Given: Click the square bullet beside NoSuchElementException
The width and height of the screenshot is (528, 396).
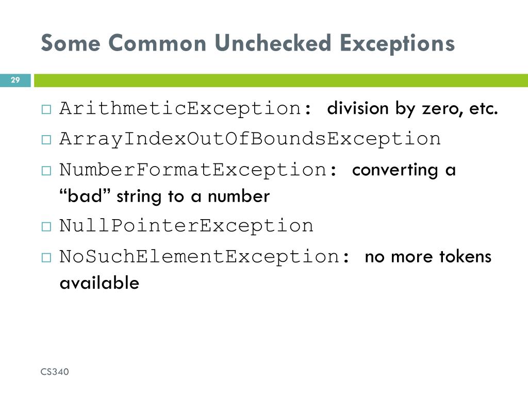Looking at the screenshot, I should 46,258.
